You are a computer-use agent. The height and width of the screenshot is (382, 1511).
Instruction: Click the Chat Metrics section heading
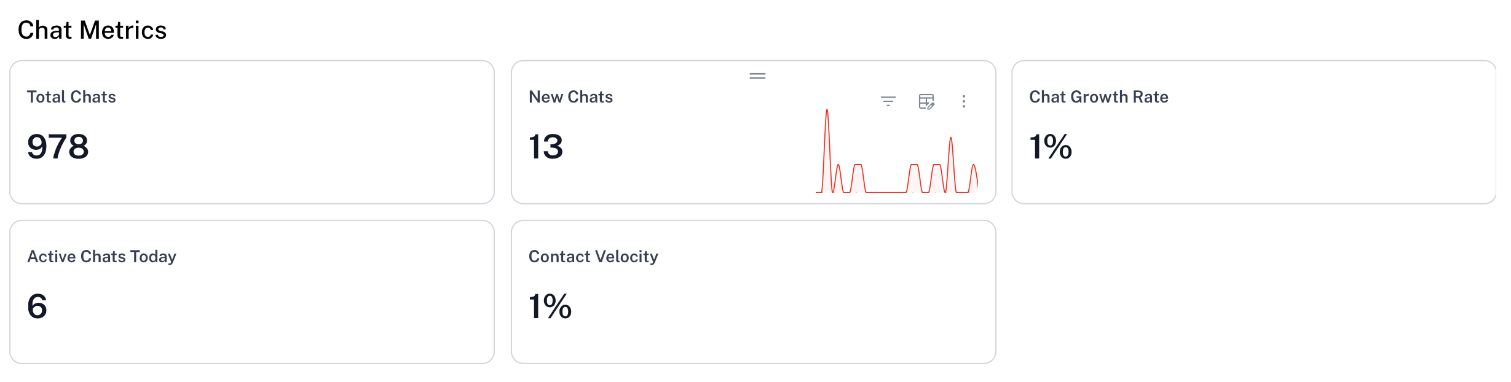pyautogui.click(x=92, y=30)
